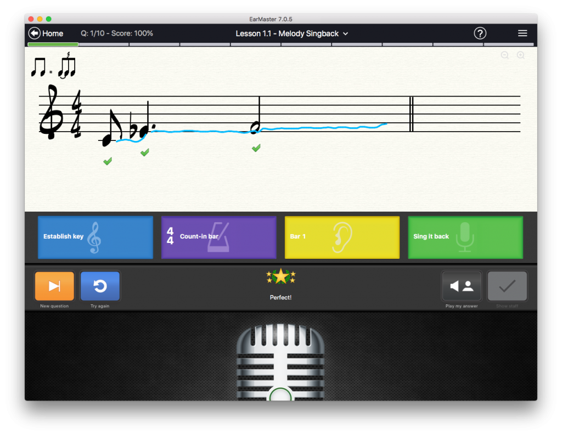This screenshot has height=436, width=562.
Task: Zoom in the staff view
Action: [520, 55]
